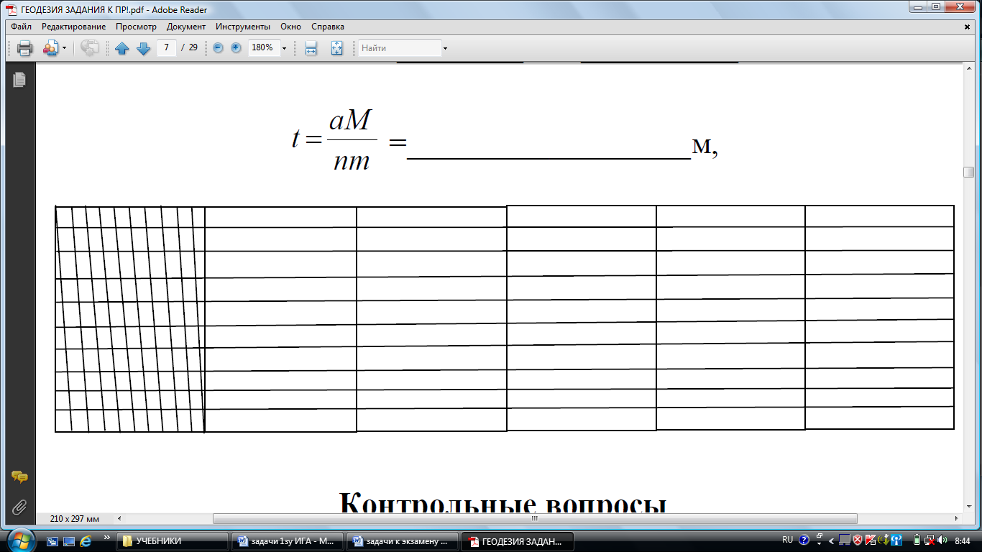
Task: Open the zoom level dropdown arrow
Action: pyautogui.click(x=284, y=48)
